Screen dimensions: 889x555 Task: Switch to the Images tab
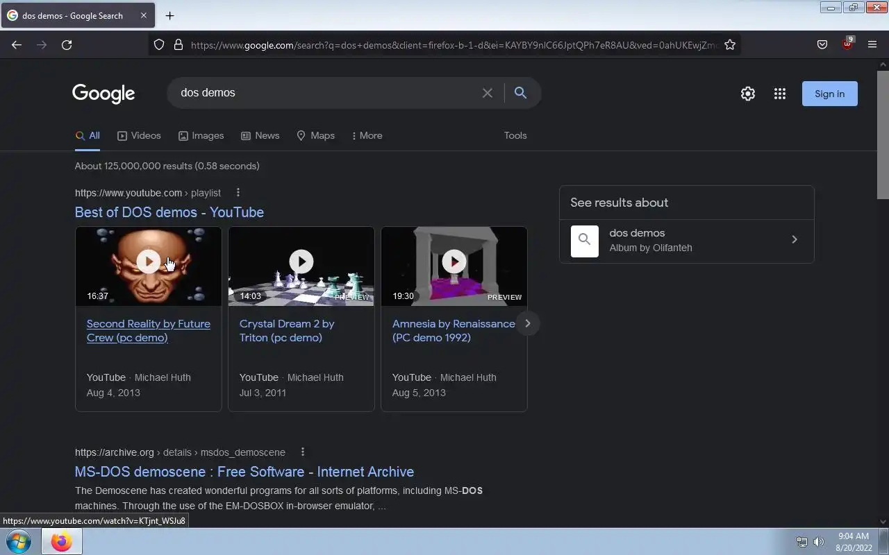(201, 136)
